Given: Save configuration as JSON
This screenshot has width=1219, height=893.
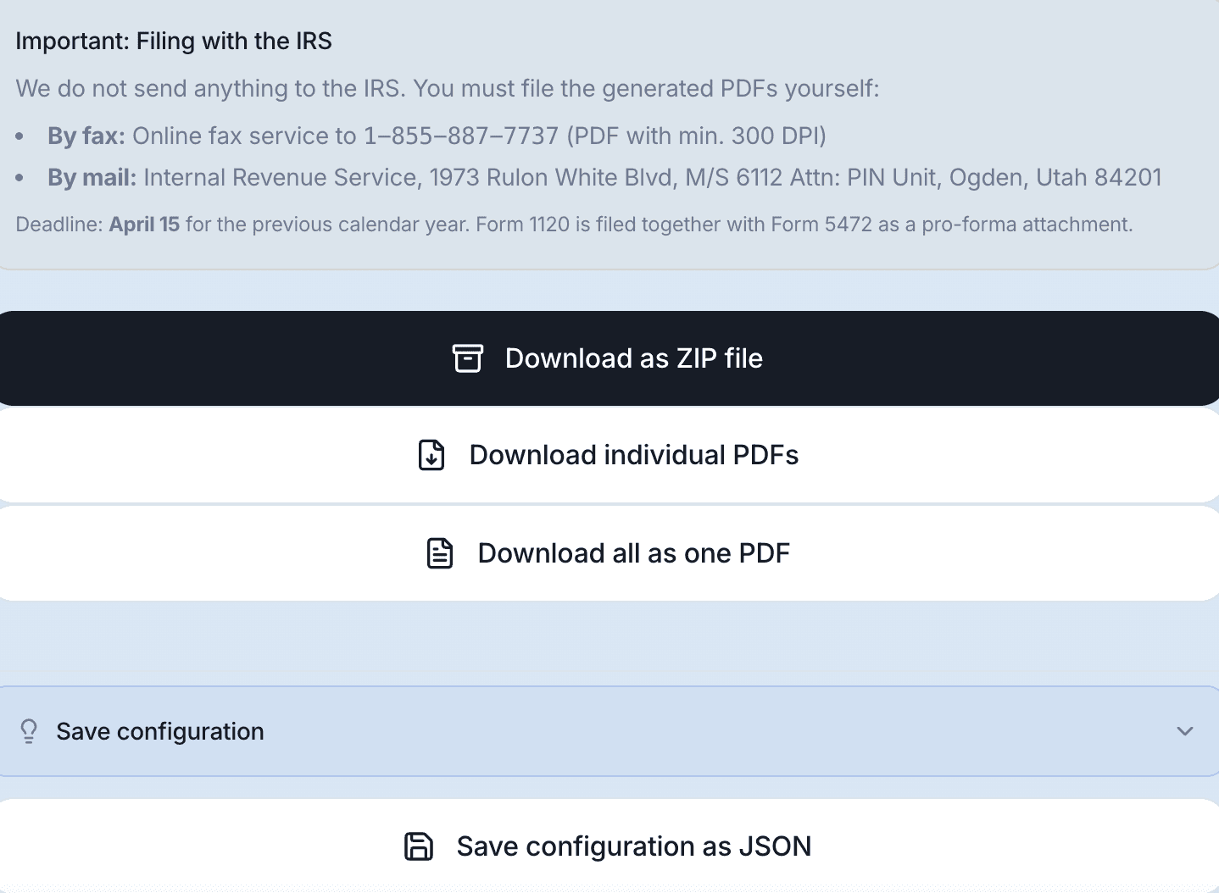Looking at the screenshot, I should point(609,846).
